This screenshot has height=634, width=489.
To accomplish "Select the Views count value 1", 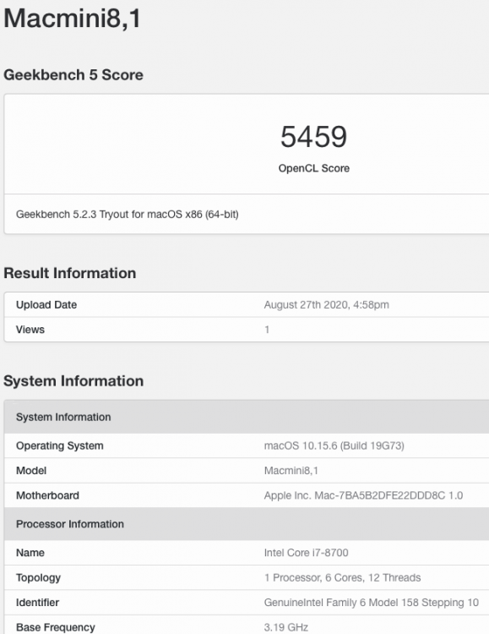I will [267, 330].
